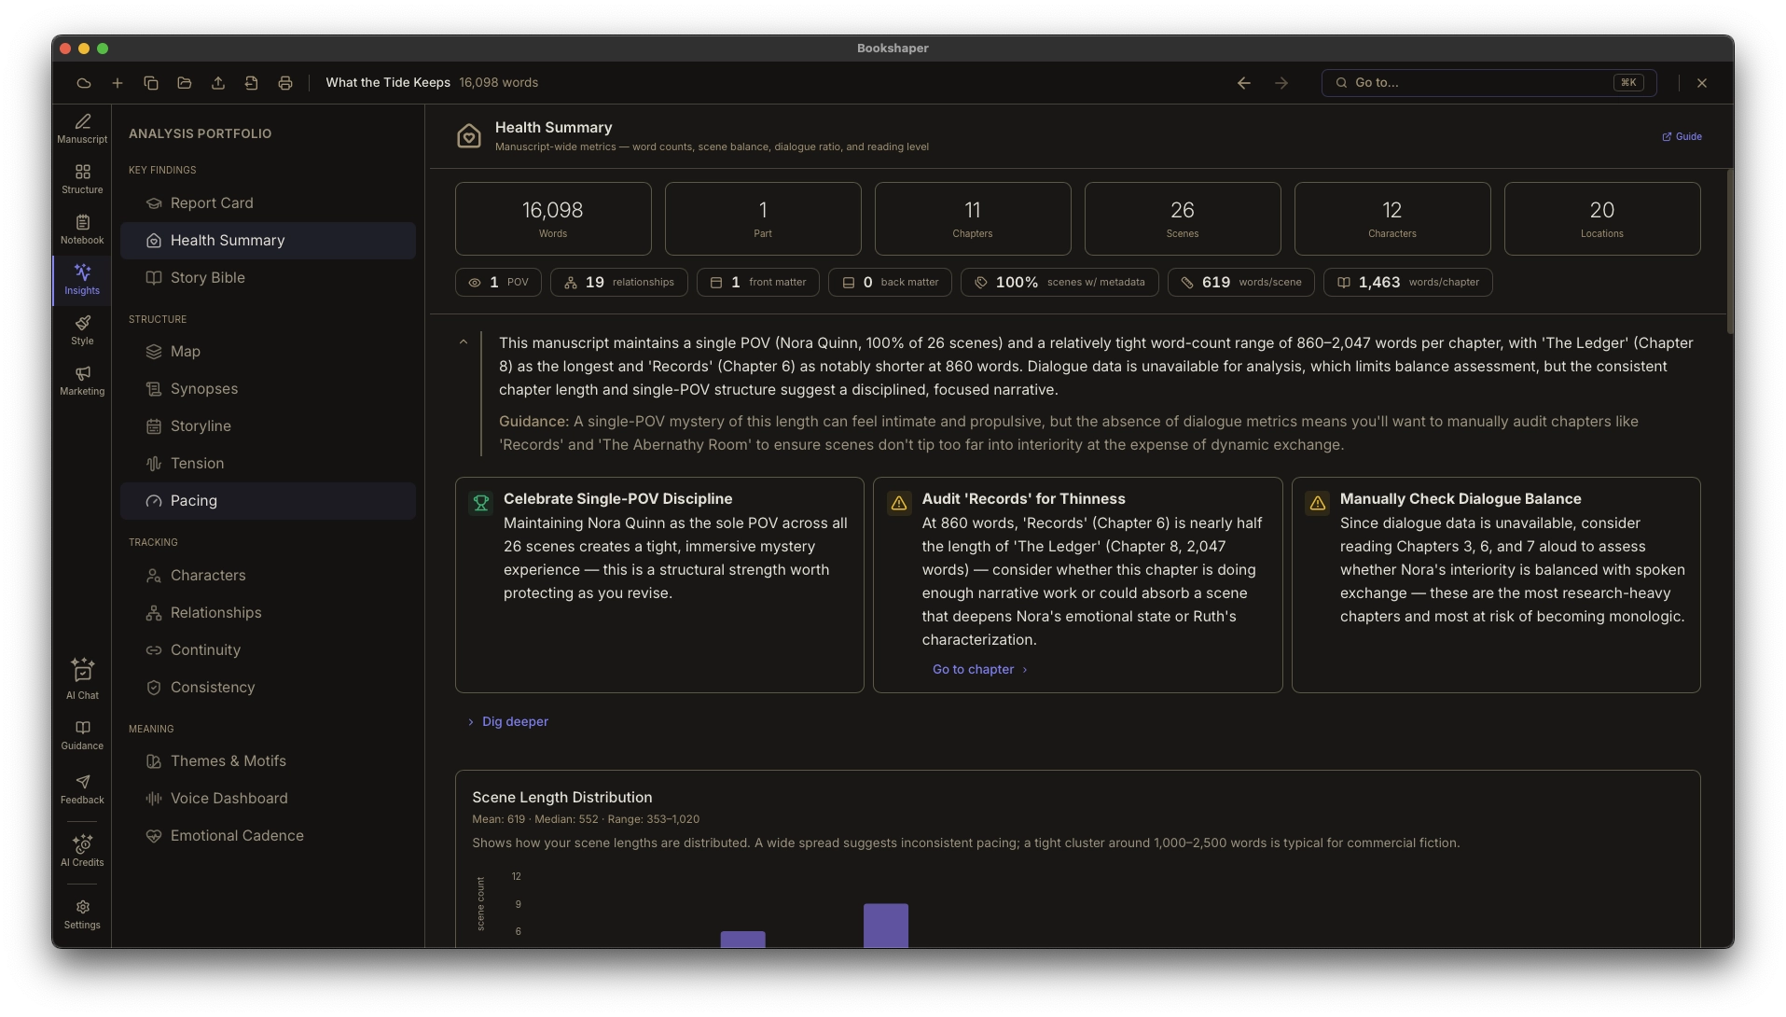This screenshot has height=1017, width=1786.
Task: Click the 100% scenes w/ metadata chip
Action: (1059, 283)
